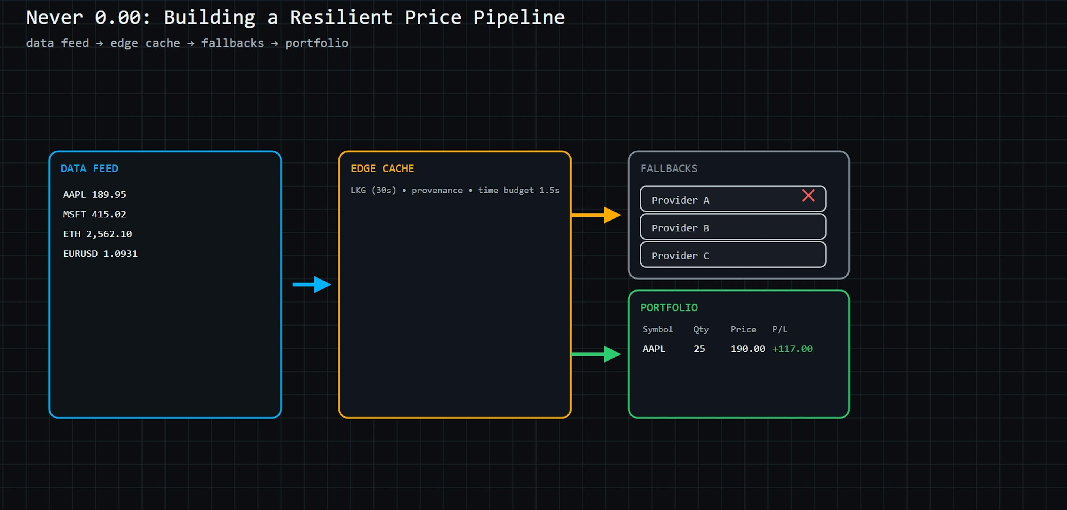Click the MSFT 415.02 price row
Viewport: 1067px width, 510px height.
click(95, 214)
